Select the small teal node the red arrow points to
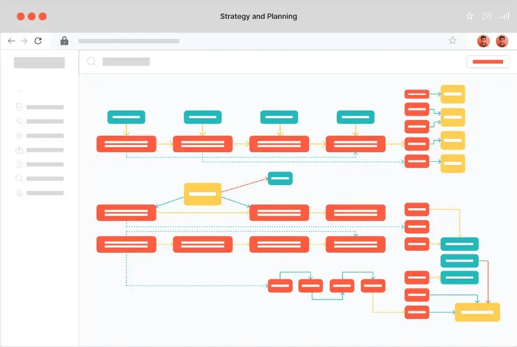Viewport: 517px width, 347px height. tap(280, 178)
